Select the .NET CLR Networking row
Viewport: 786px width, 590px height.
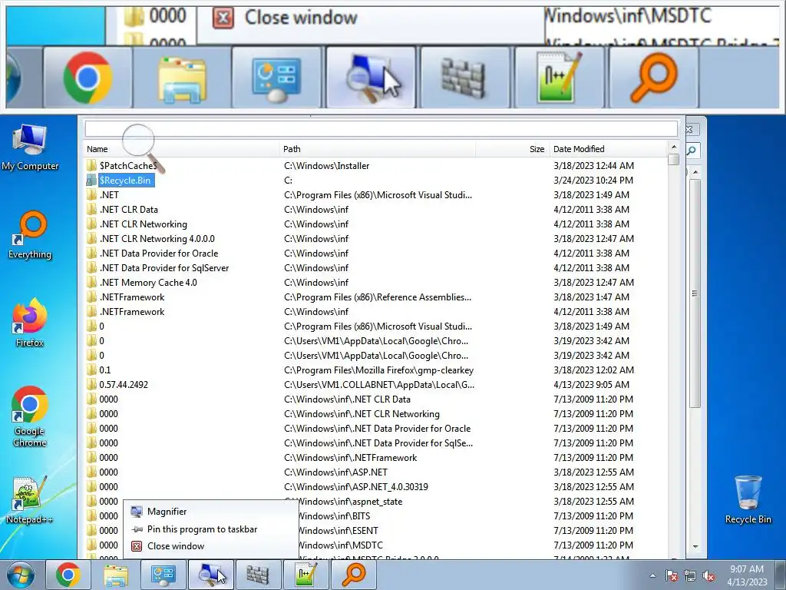coord(376,224)
